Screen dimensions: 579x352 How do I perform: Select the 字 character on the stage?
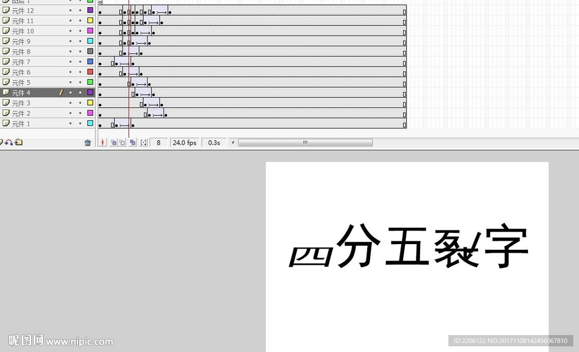[506, 245]
